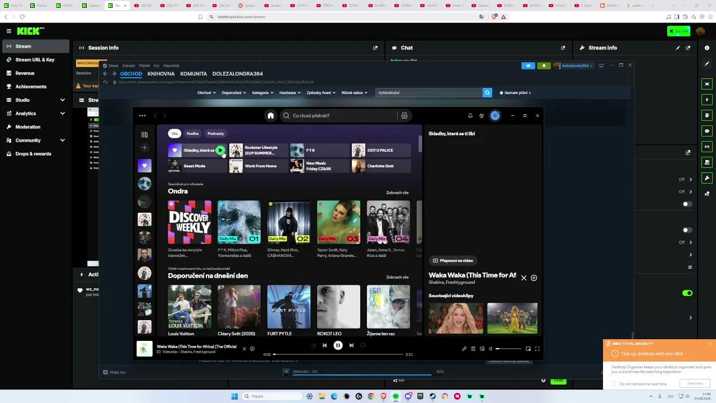Go to Spotify Home

coord(271,116)
